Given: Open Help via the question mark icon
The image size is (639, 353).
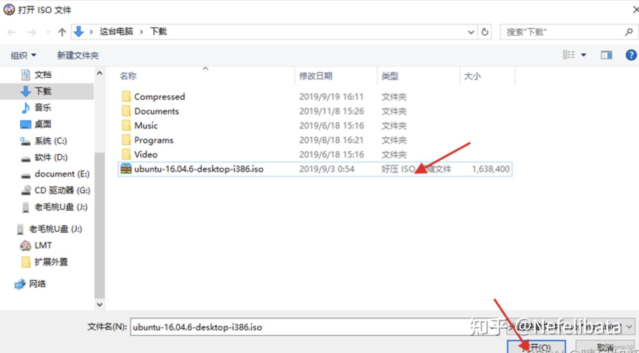Looking at the screenshot, I should click(x=631, y=55).
